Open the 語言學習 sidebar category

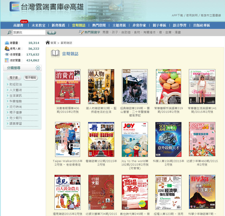pyautogui.click(x=15, y=123)
